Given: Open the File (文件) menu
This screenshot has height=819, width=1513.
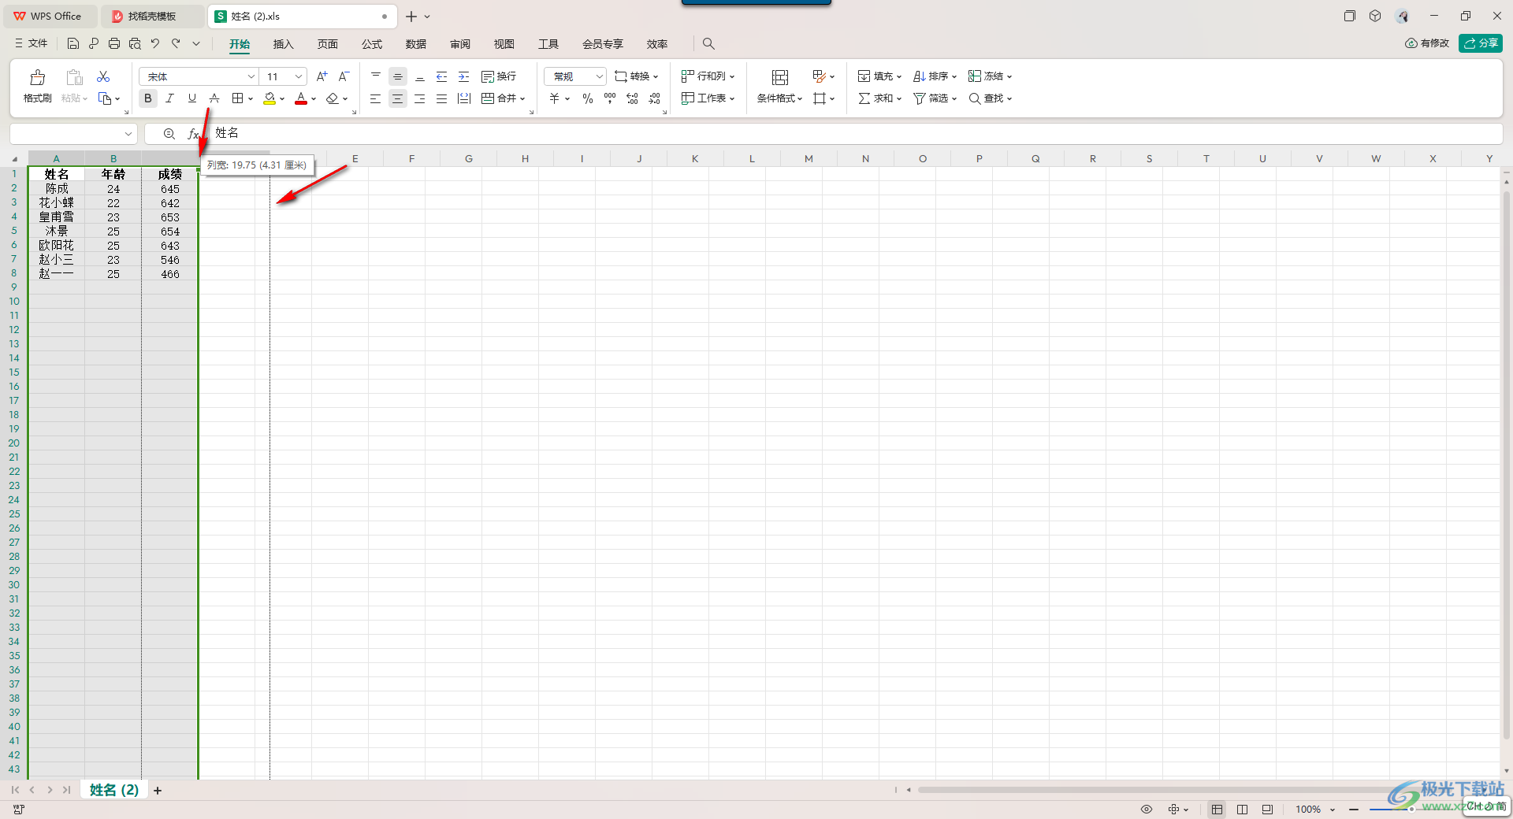Looking at the screenshot, I should tap(32, 43).
